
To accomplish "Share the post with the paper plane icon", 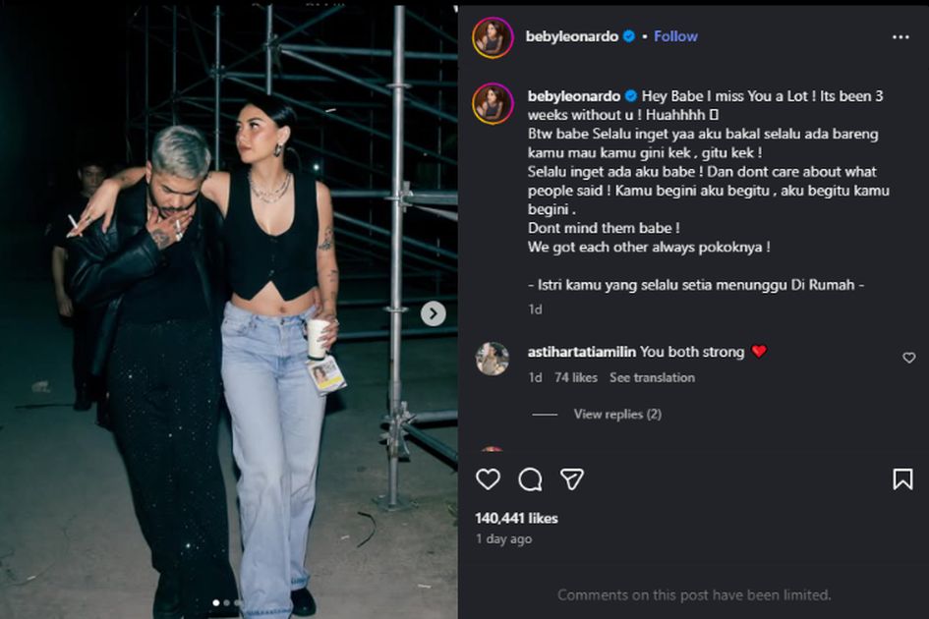I will tap(571, 479).
